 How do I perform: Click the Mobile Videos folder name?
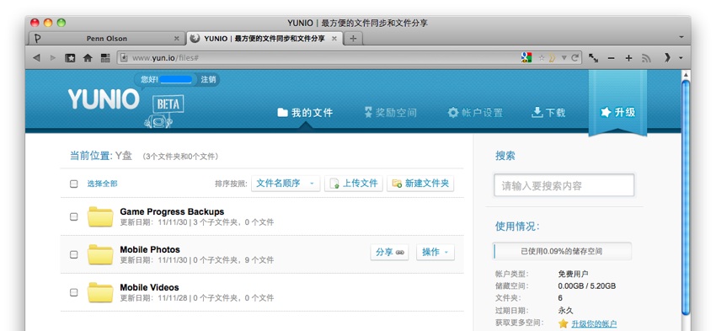(x=149, y=287)
